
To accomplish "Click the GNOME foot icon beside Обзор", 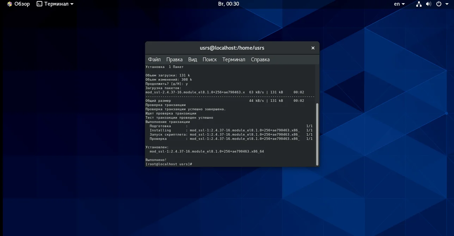I will (9, 4).
